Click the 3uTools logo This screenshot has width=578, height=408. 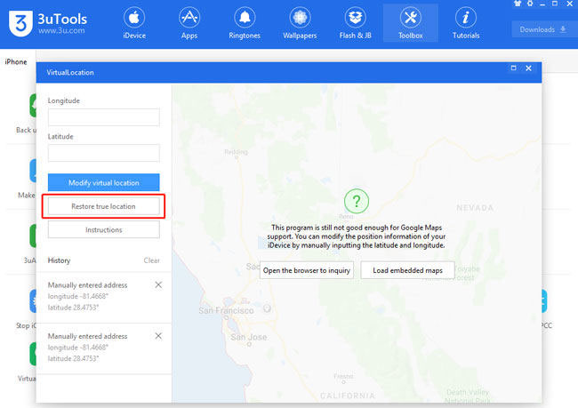(x=47, y=23)
